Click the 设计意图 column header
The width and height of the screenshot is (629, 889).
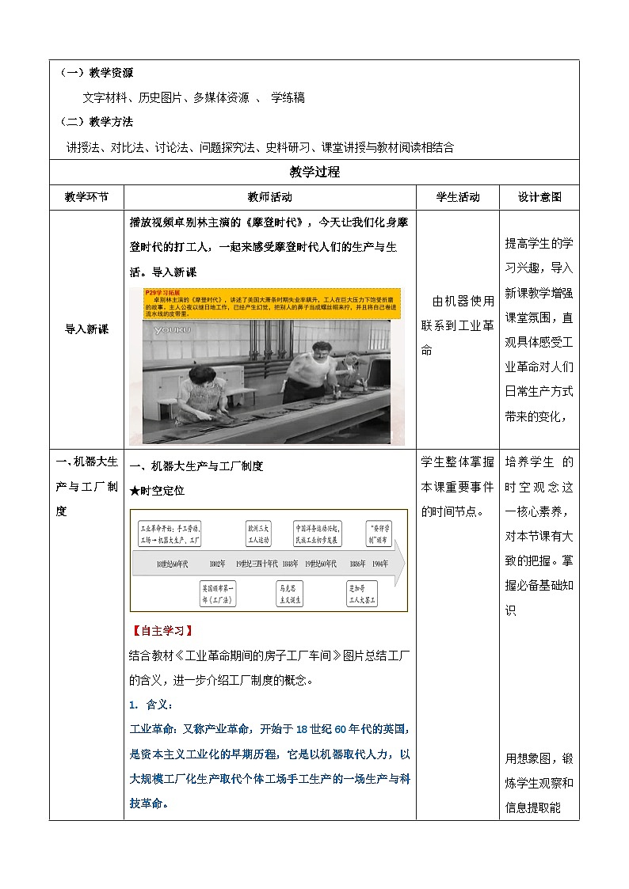(539, 197)
